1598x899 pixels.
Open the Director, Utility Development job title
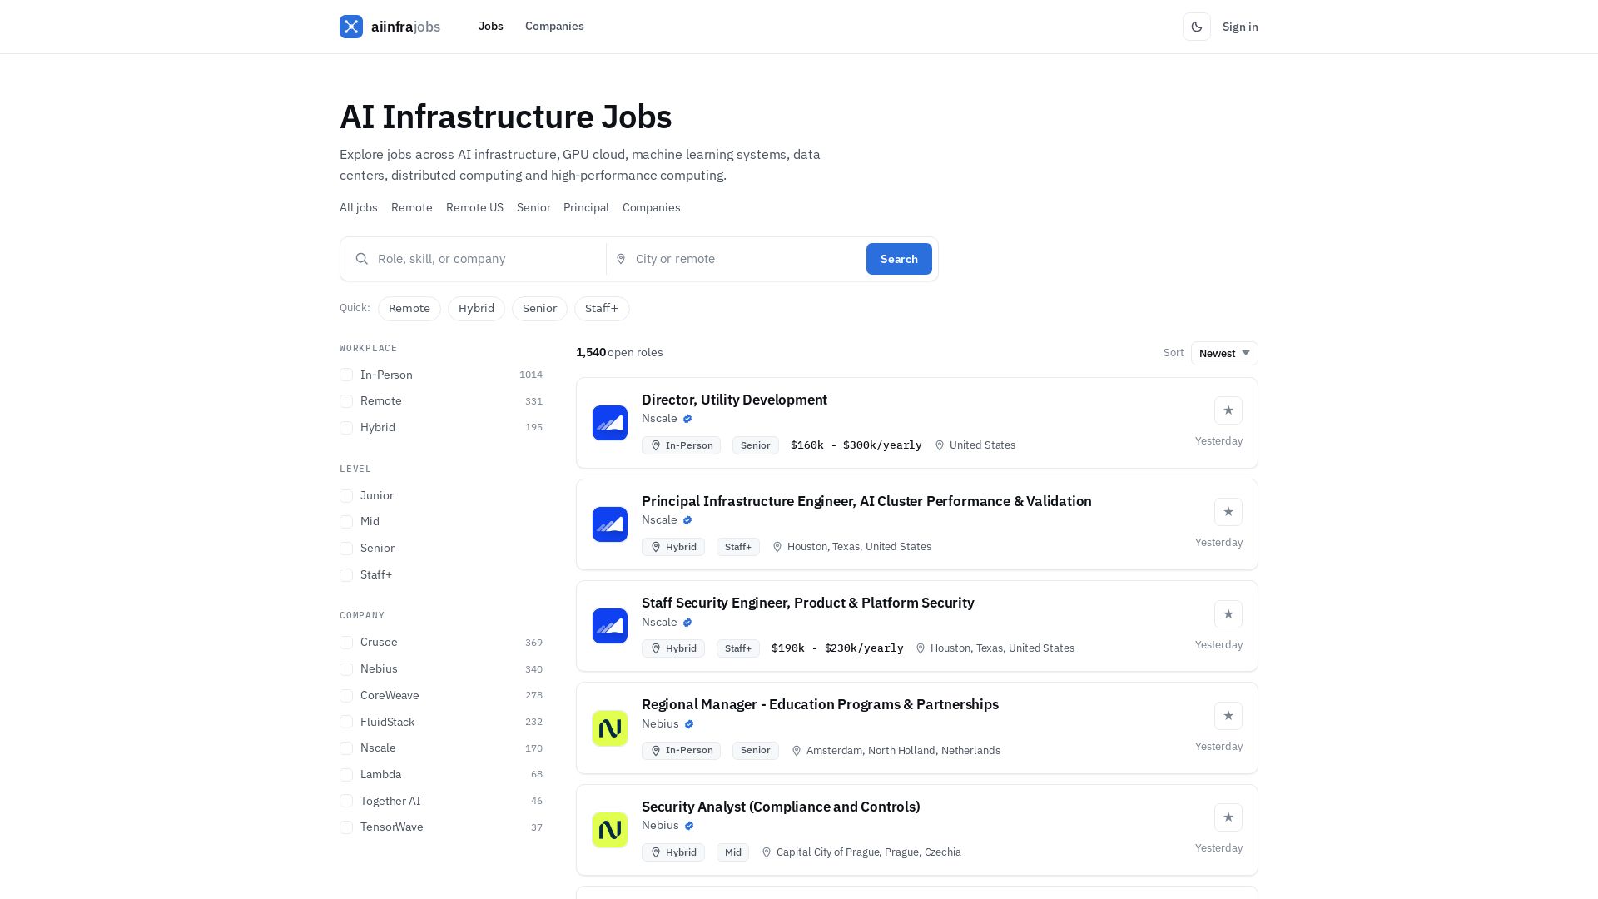[734, 400]
